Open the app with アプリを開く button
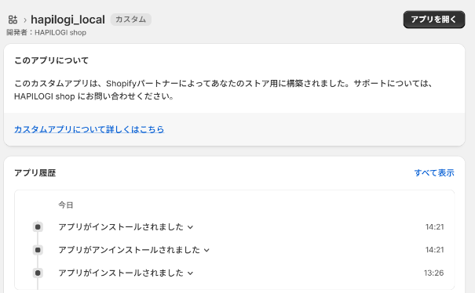475x293 pixels. coord(434,20)
